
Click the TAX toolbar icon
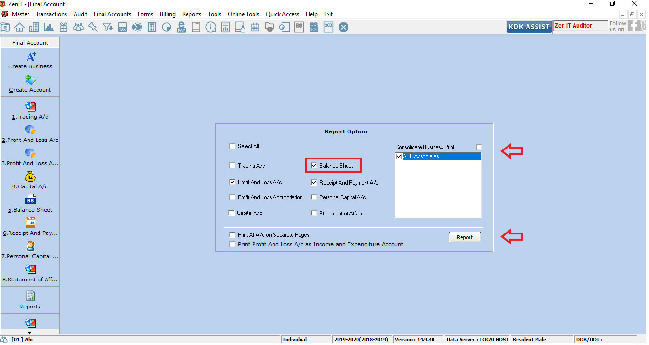[x=122, y=27]
